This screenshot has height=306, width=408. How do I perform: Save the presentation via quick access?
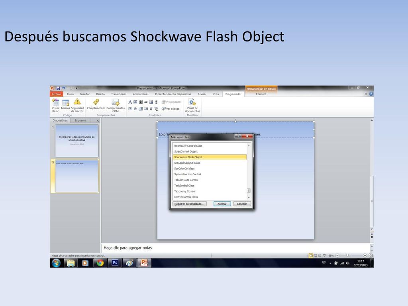tap(58, 88)
